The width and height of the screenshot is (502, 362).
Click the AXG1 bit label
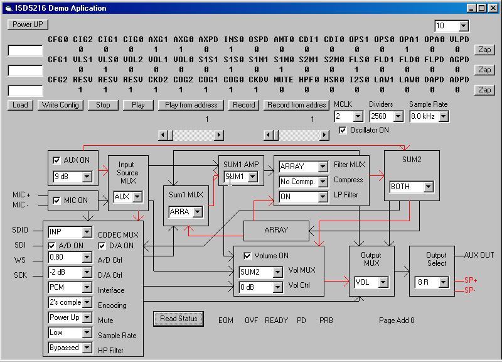pyautogui.click(x=158, y=40)
